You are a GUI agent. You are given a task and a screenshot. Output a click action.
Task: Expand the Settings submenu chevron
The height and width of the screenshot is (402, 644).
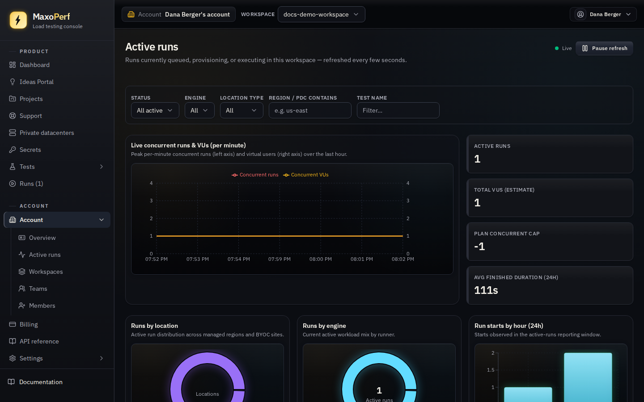tap(102, 358)
